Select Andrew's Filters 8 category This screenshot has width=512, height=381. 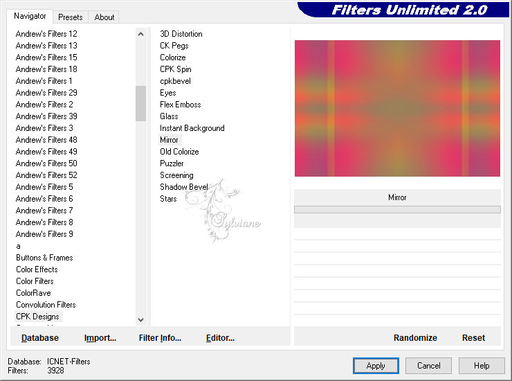(x=44, y=222)
